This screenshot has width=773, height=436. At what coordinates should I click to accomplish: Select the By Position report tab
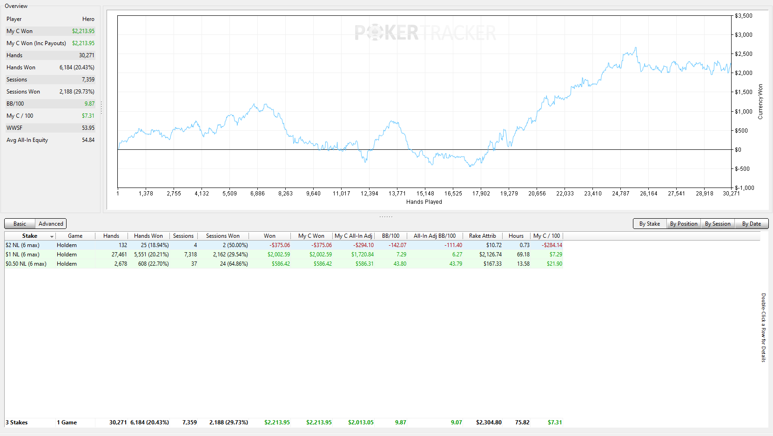[684, 224]
